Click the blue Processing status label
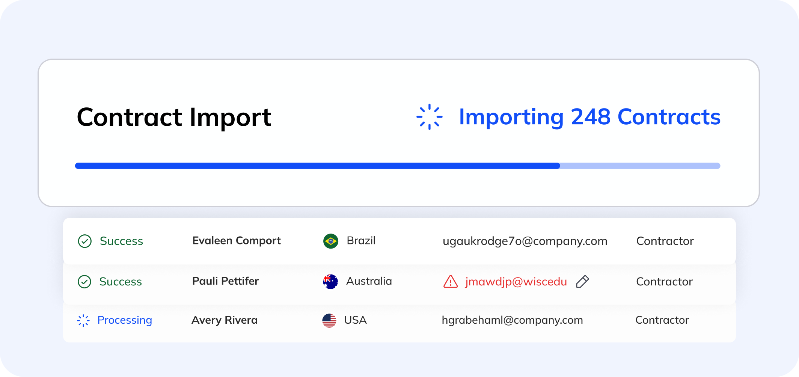799x377 pixels. tap(125, 320)
